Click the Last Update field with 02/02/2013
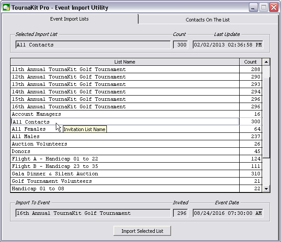The width and height of the screenshot is (281, 242). click(x=228, y=45)
